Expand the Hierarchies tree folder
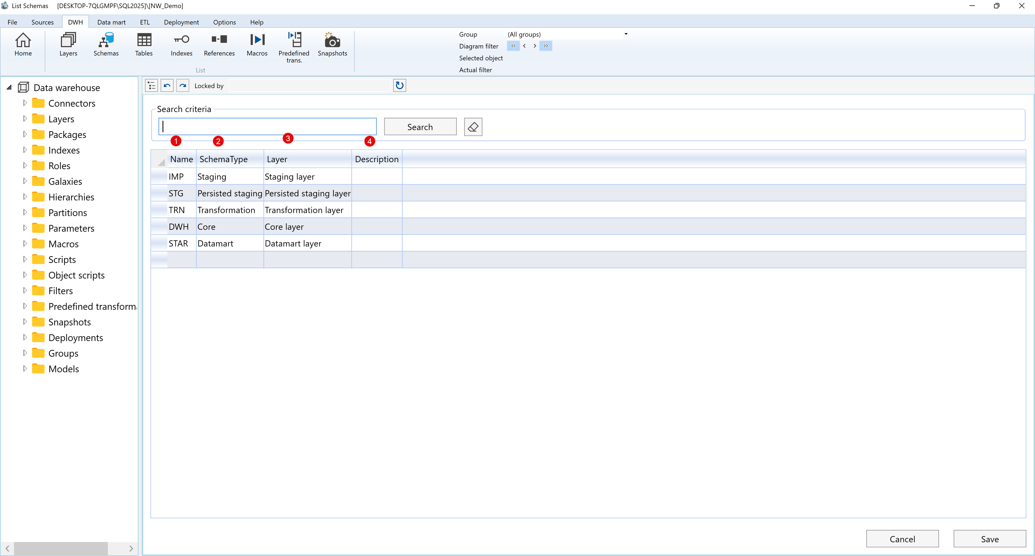Screen dimensions: 1035x556 (x=25, y=197)
